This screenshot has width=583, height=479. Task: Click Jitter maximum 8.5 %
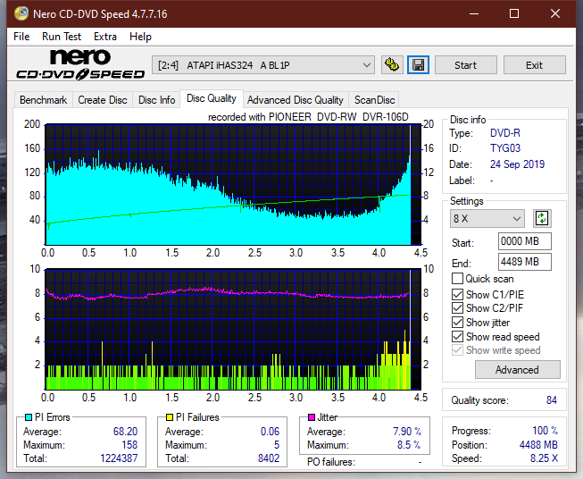[x=409, y=445]
